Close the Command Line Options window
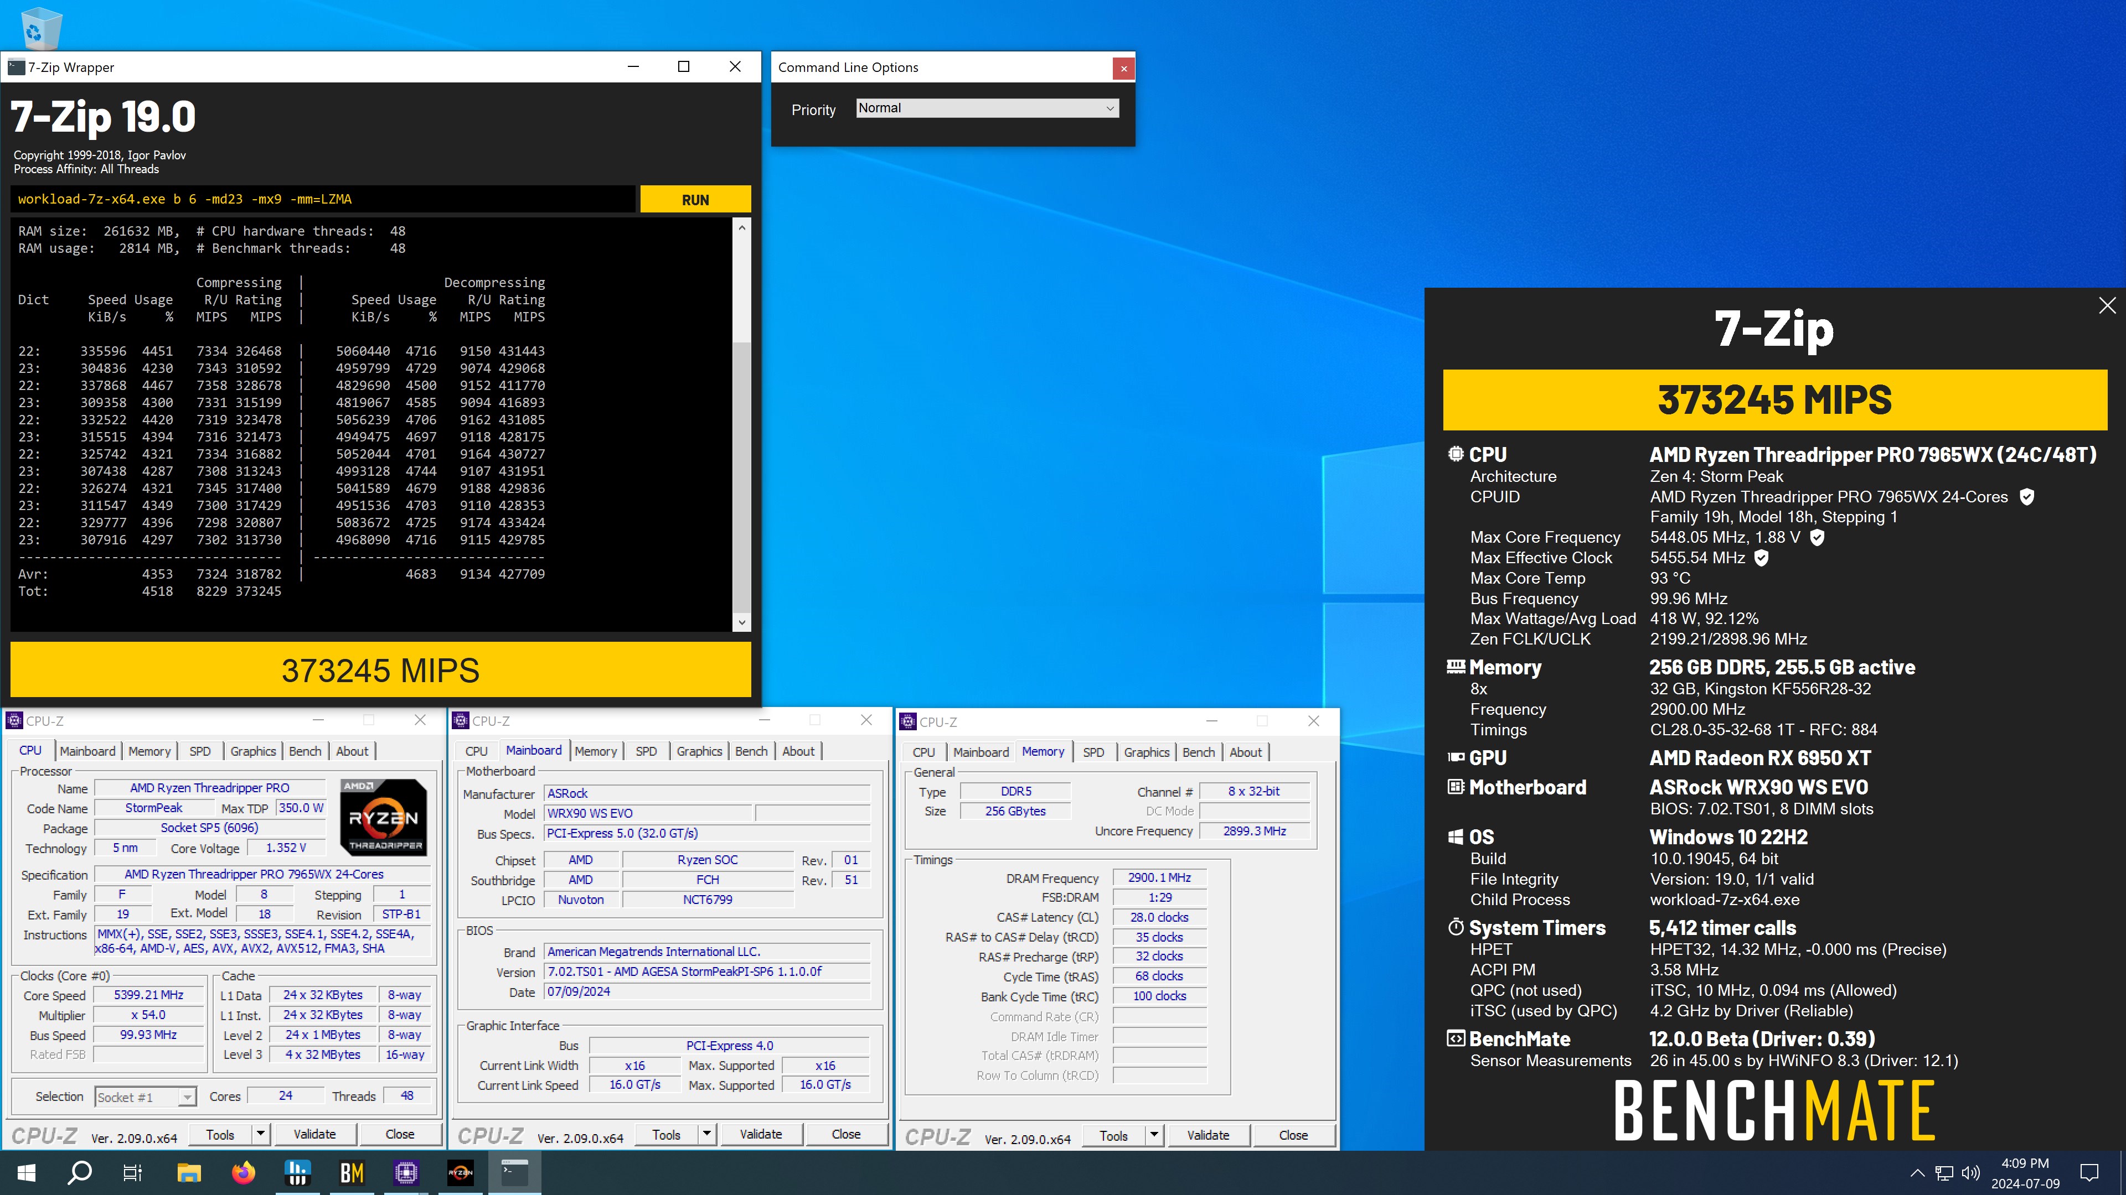This screenshot has height=1195, width=2126. (x=1123, y=69)
